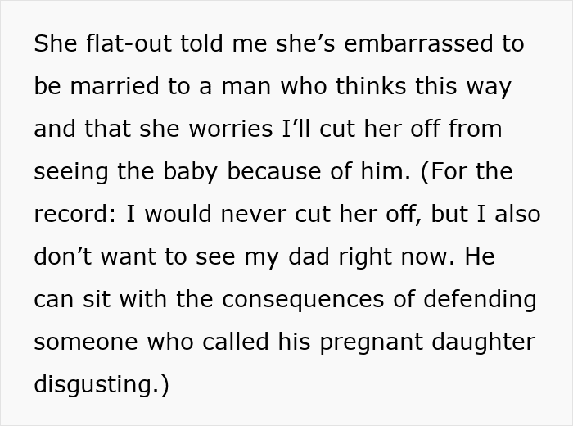Click the final word "disgusting.)"

102,385
